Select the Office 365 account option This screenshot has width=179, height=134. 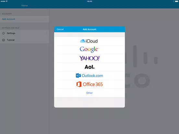89,84
